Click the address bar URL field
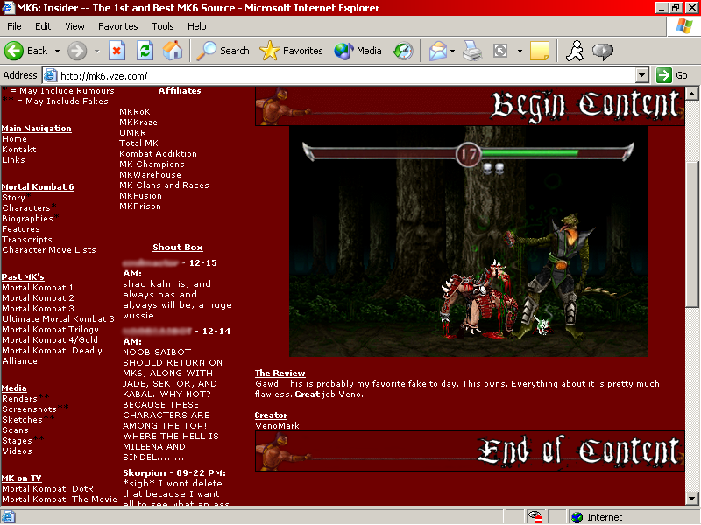Viewport: 701px width, 525px height. pyautogui.click(x=346, y=76)
